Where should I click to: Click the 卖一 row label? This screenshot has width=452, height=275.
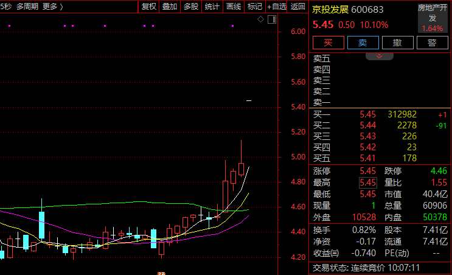[x=322, y=102]
